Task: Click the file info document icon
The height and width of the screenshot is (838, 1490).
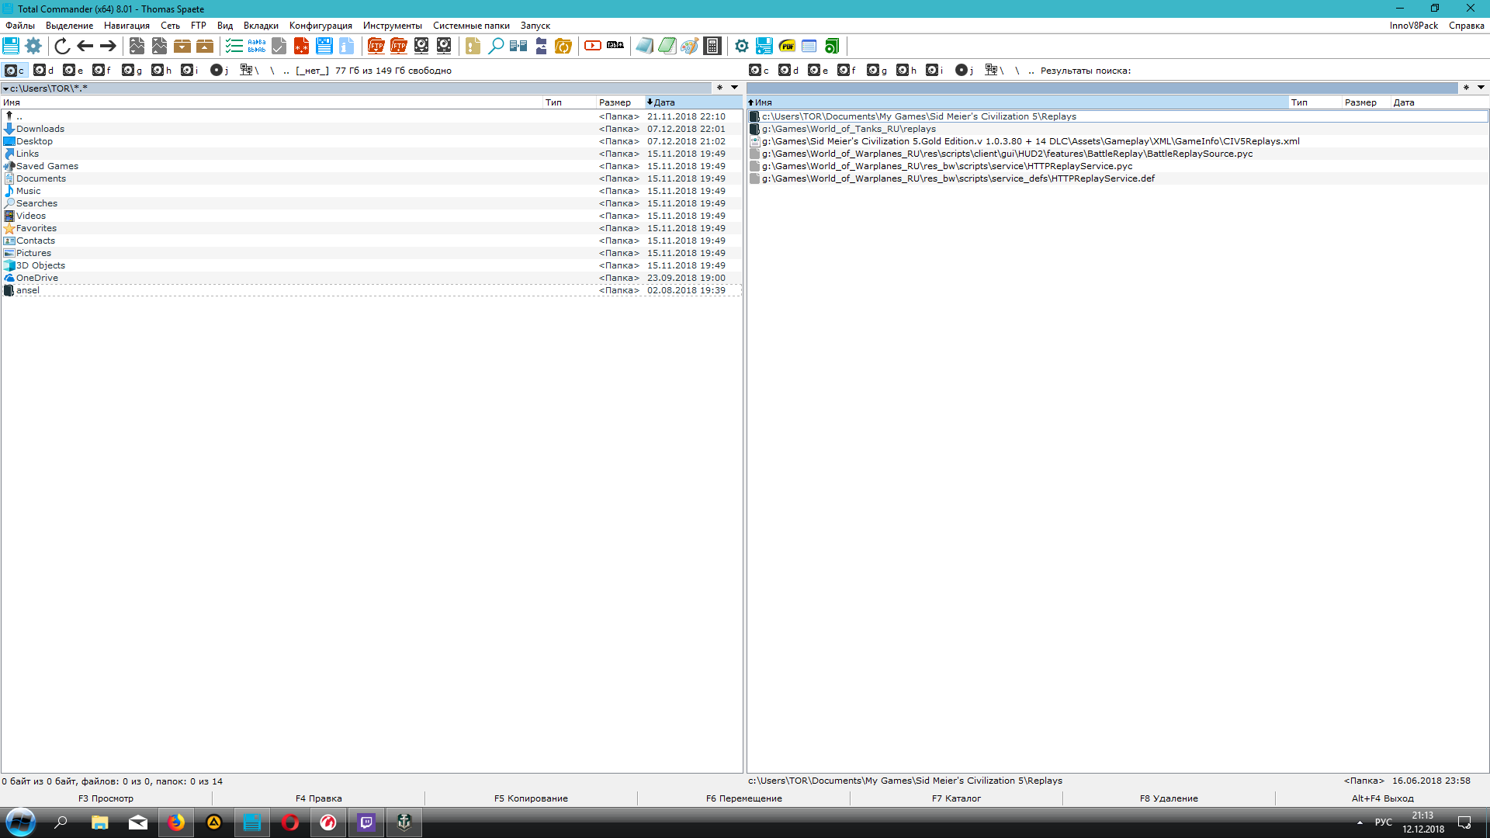Action: 347,47
